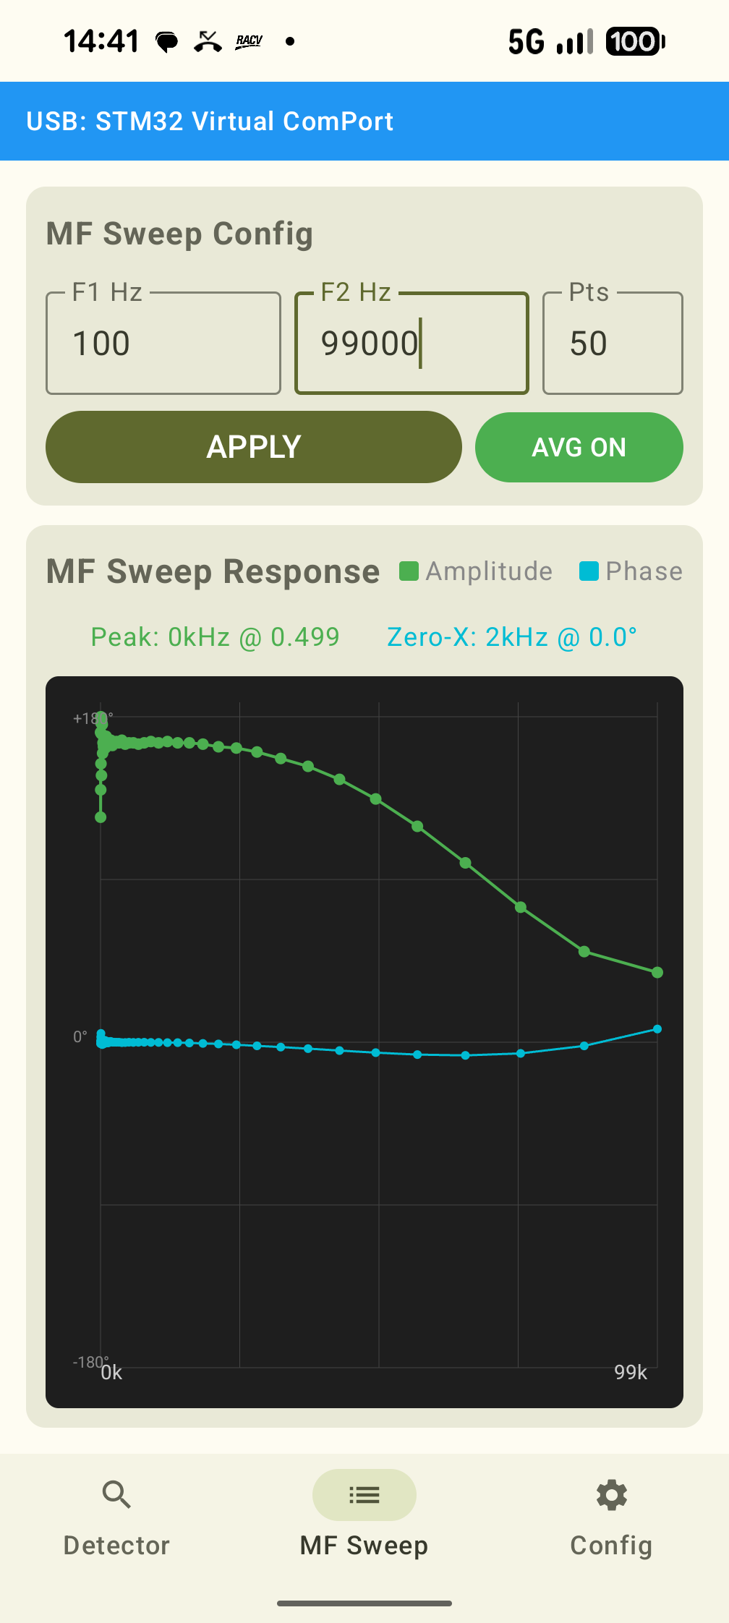Tap the missed call status icon
The image size is (729, 1623).
point(208,42)
